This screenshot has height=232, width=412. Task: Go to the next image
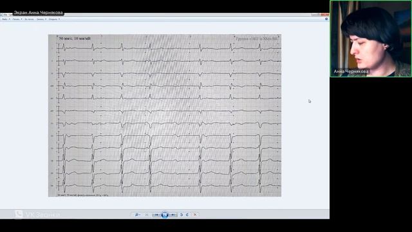pos(173,215)
